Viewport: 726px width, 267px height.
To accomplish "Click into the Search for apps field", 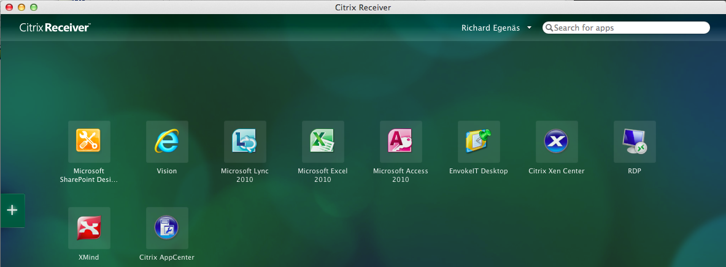I will (629, 28).
